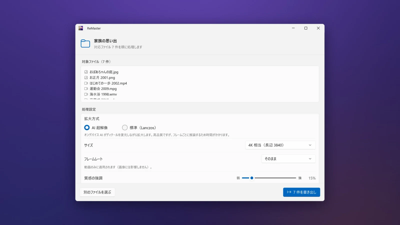Image resolution: width=400 pixels, height=225 pixels.
Task: Click the 対応ファイル 7 件を順に処理します subtitle
Action: tap(118, 47)
